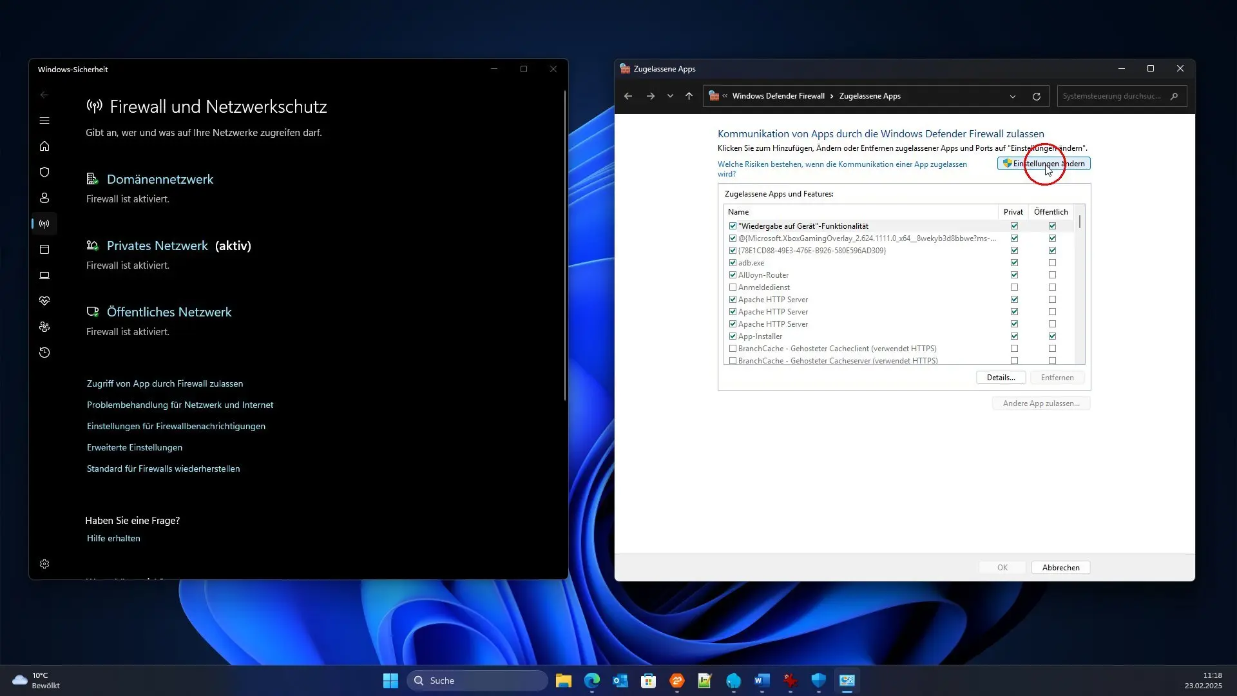
Task: Click Hilfe erhalten link
Action: pyautogui.click(x=113, y=538)
